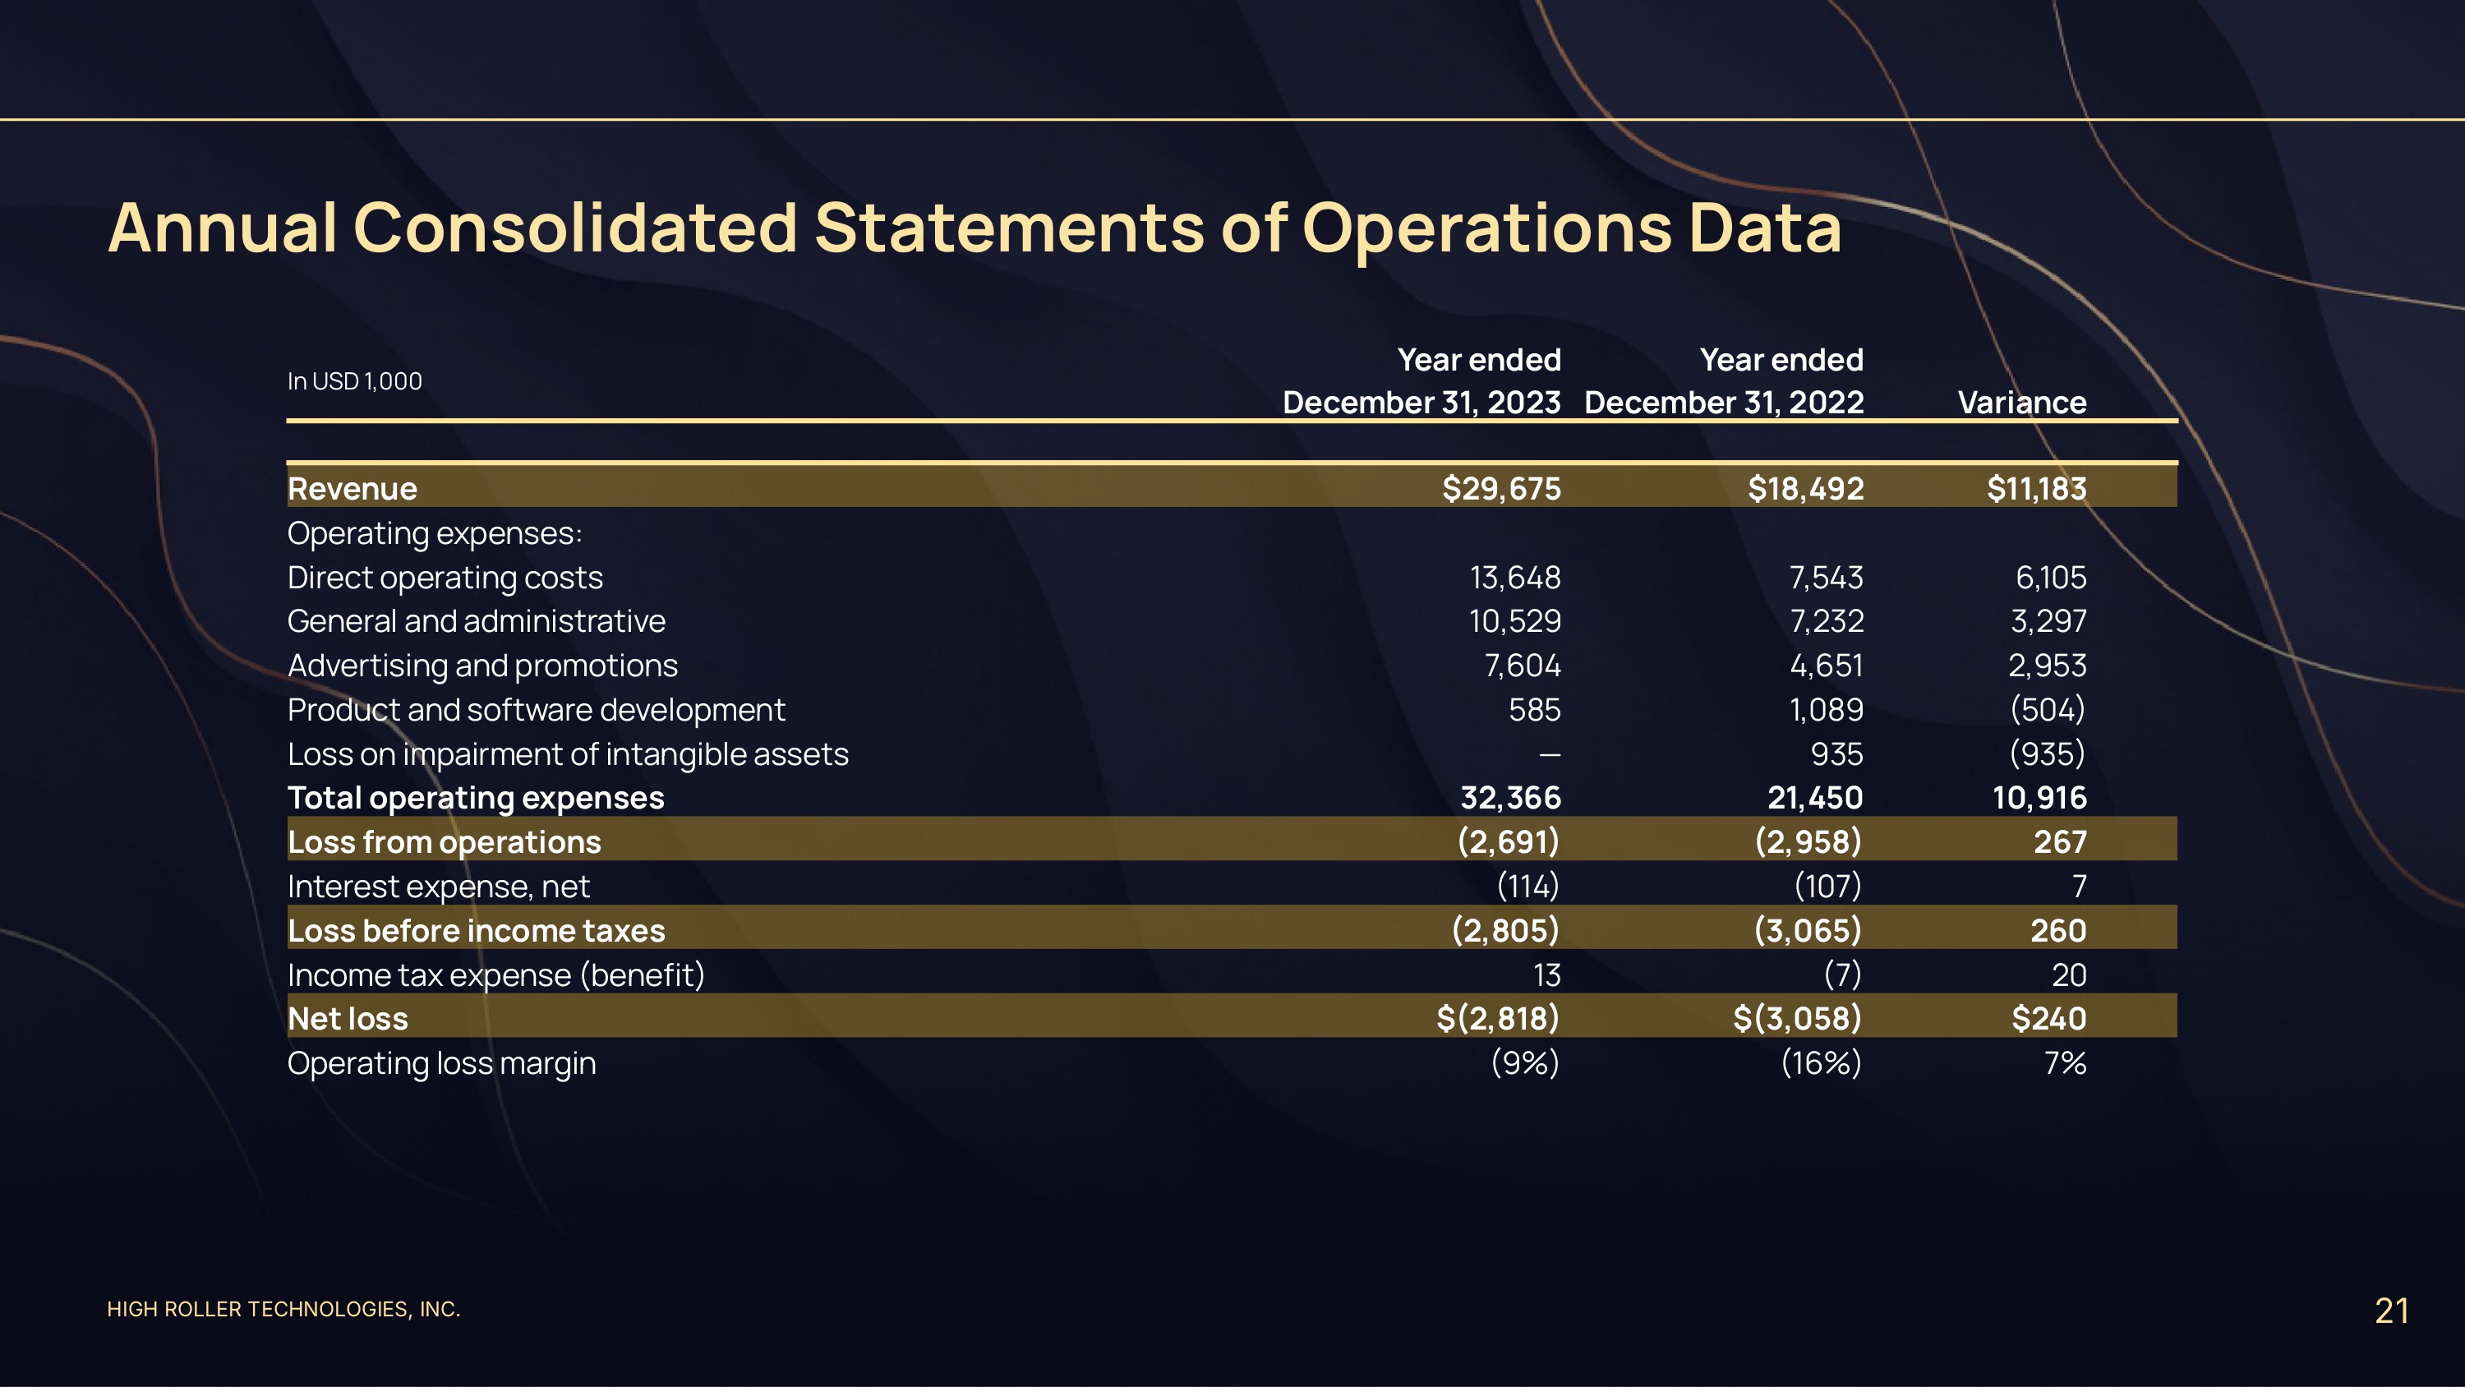The height and width of the screenshot is (1387, 2465).
Task: Select the Loss from operations row
Action: coord(444,841)
